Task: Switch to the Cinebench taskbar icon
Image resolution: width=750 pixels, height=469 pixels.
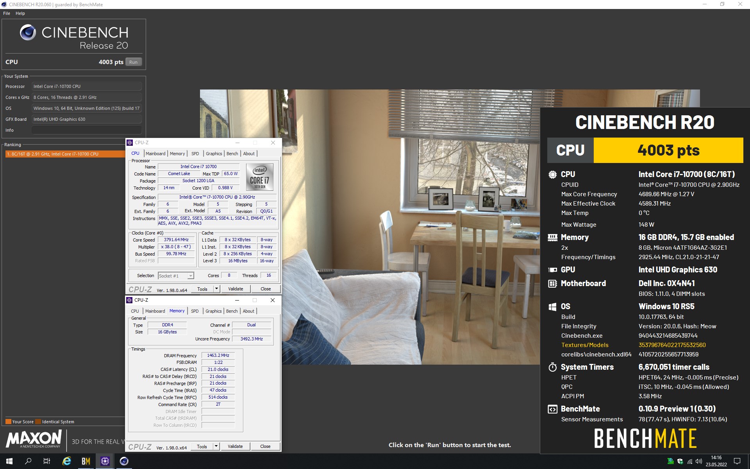Action: point(124,461)
